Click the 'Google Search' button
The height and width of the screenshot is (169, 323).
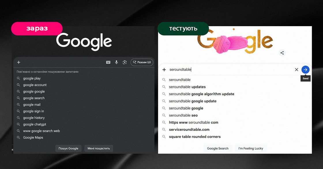click(218, 148)
